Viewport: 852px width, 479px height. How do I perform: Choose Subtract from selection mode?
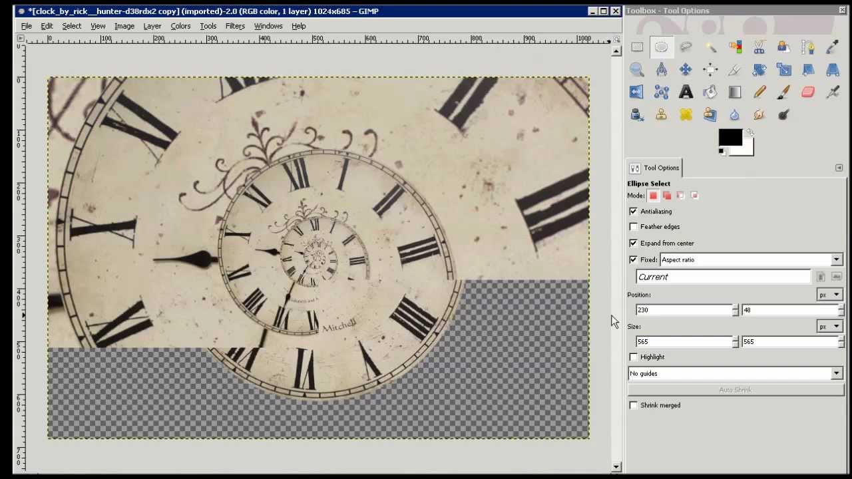pyautogui.click(x=680, y=196)
